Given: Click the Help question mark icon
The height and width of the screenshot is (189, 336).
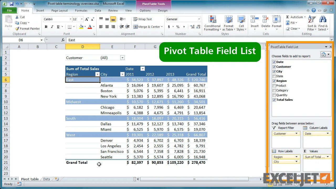Looking at the screenshot, I should click(x=314, y=10).
